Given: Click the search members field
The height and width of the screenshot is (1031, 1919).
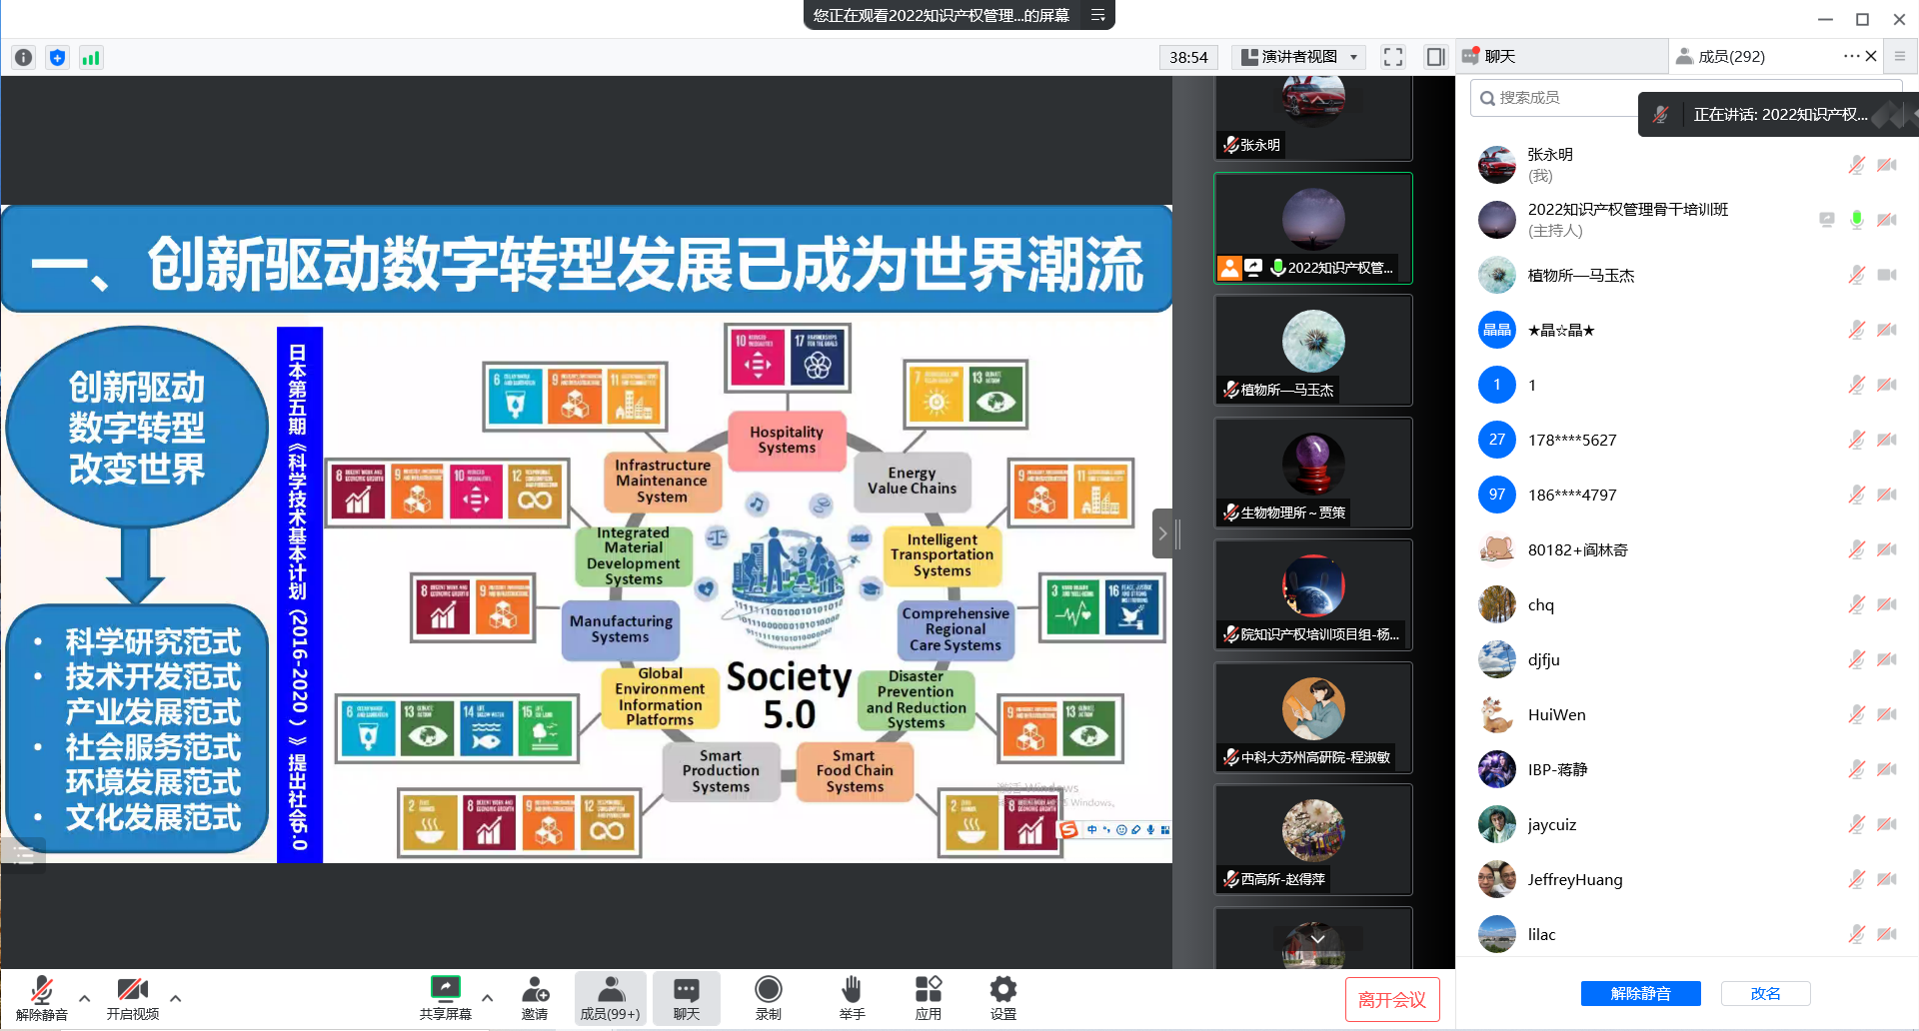Looking at the screenshot, I should [1559, 98].
